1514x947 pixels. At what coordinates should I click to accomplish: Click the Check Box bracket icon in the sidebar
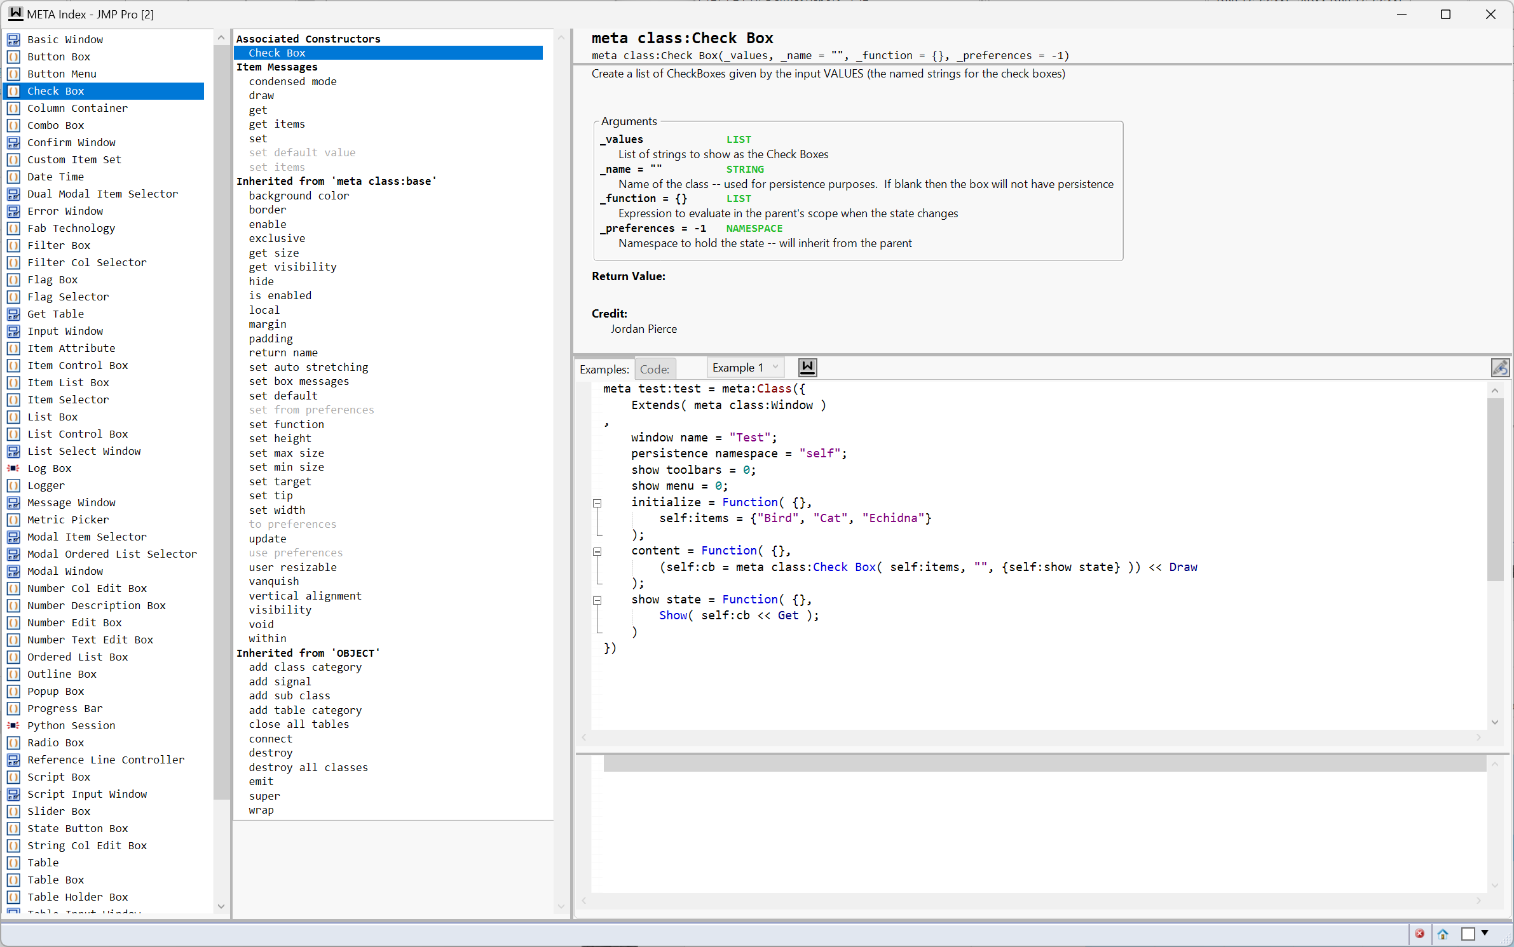coord(13,91)
